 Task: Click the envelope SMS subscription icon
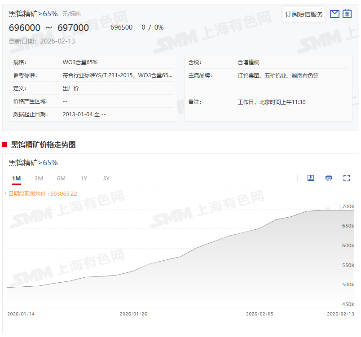[335, 14]
